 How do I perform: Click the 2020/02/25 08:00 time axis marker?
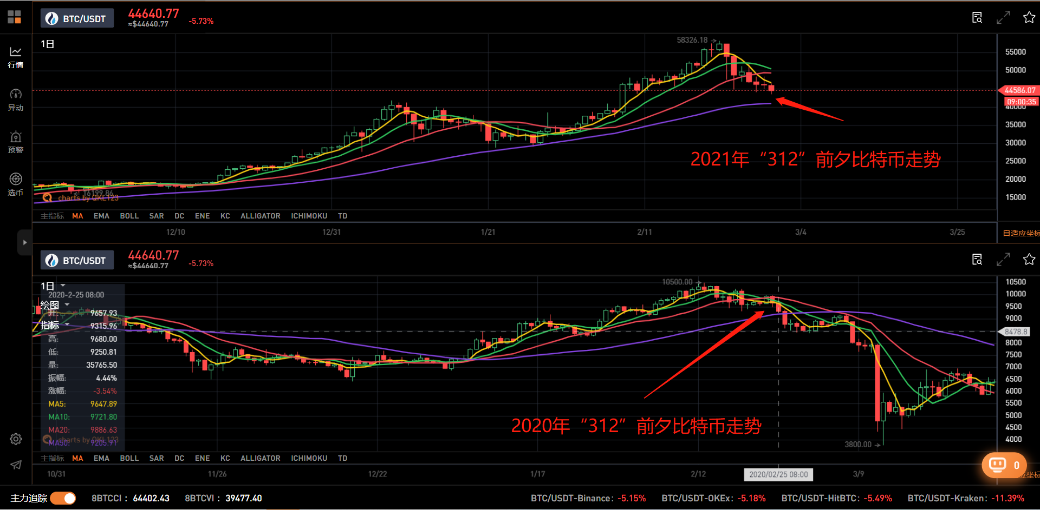coord(778,474)
